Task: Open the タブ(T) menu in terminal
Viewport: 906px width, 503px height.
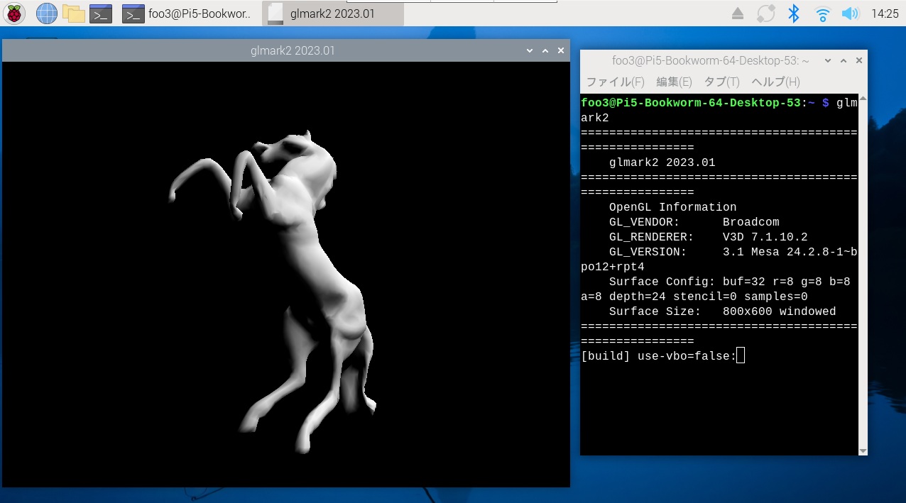Action: [721, 82]
